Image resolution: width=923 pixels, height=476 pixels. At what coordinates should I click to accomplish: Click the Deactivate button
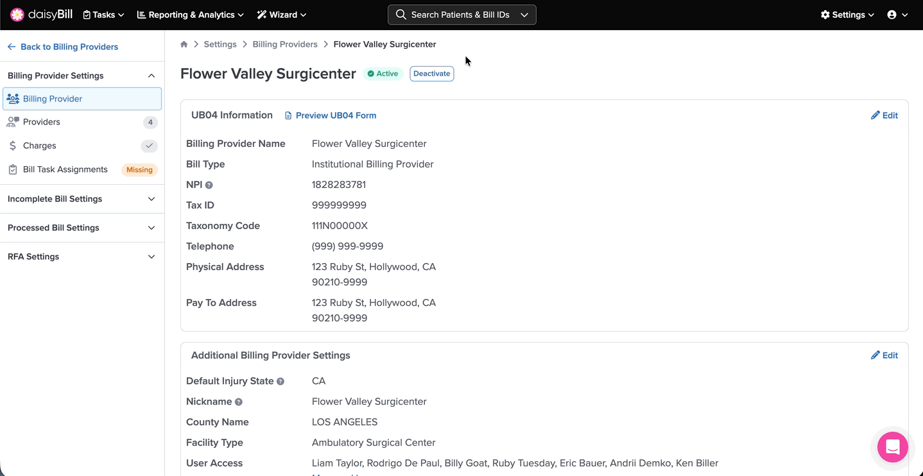pos(431,74)
